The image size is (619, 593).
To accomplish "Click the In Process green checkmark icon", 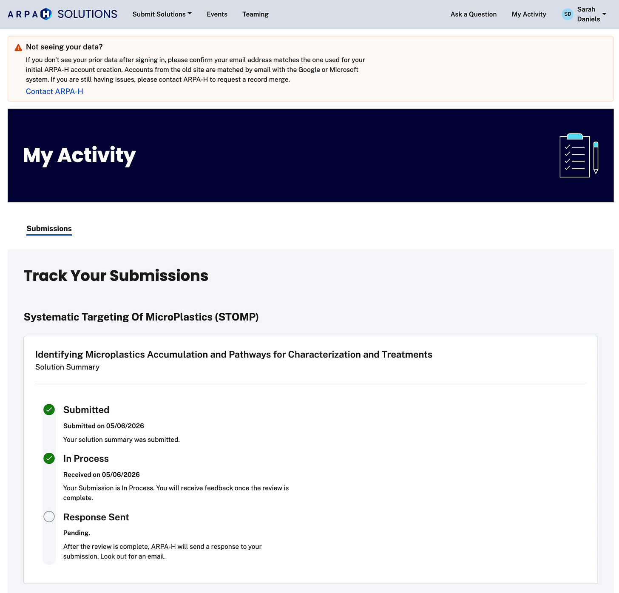I will (x=49, y=458).
